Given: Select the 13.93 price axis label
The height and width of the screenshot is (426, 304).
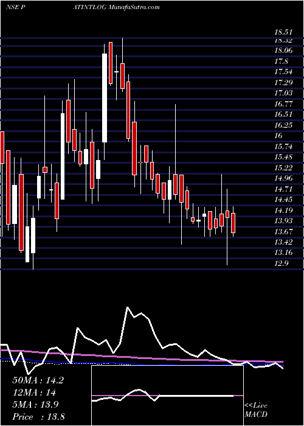Looking at the screenshot, I should [283, 220].
